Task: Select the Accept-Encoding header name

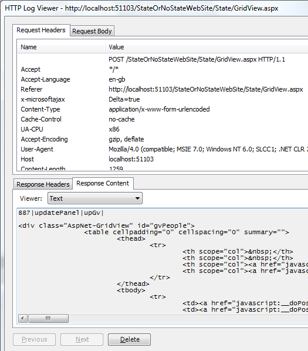Action: point(44,139)
